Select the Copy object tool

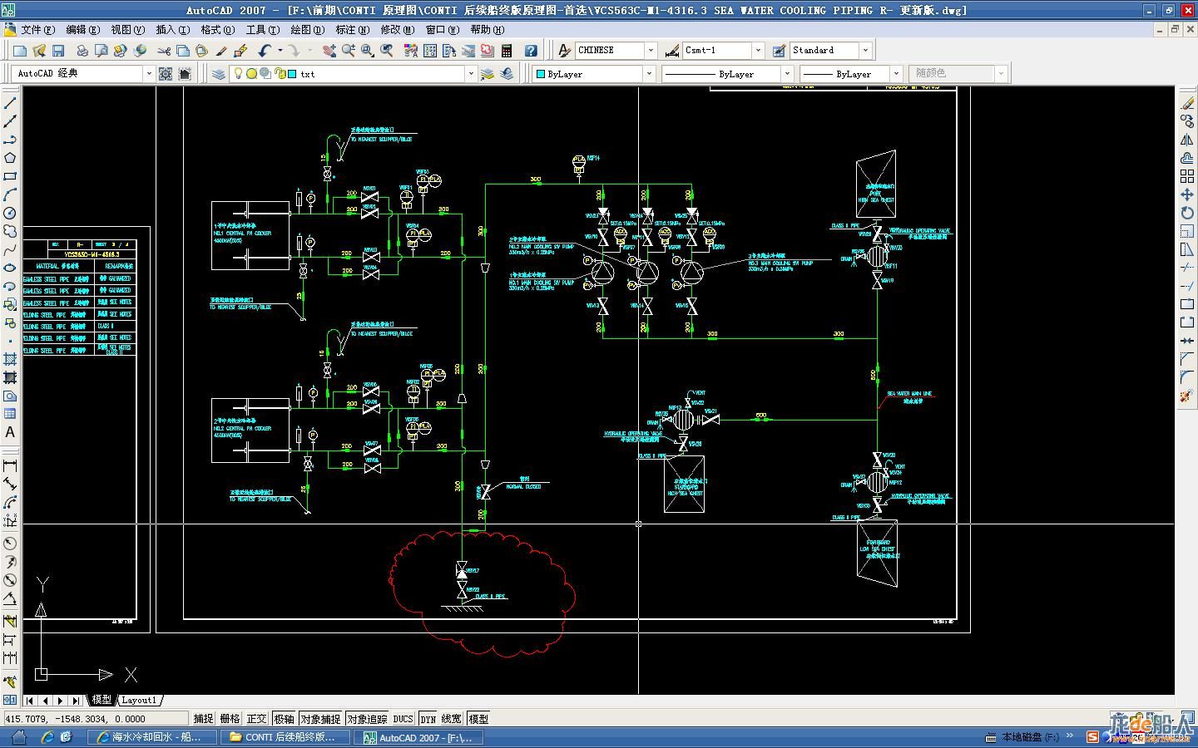pos(1187,121)
